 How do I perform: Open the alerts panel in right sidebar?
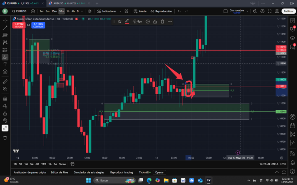coord(292,29)
